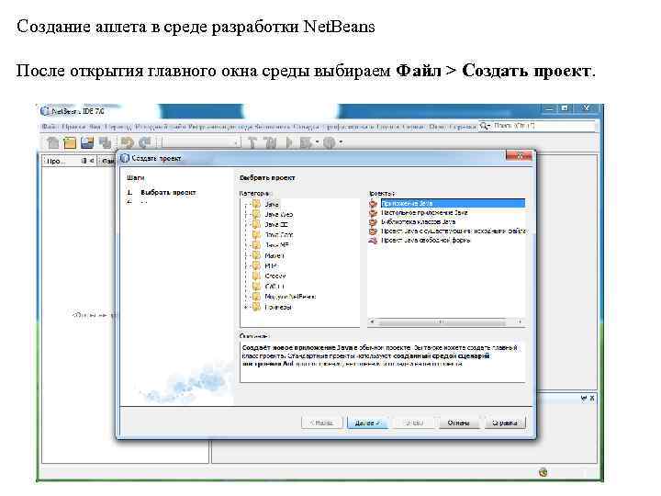Click the Groovy category folder icon

[x=256, y=276]
